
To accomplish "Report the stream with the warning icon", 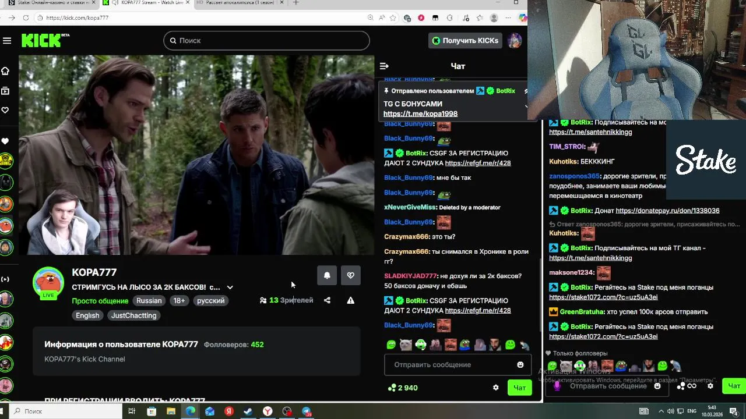I will coord(350,300).
